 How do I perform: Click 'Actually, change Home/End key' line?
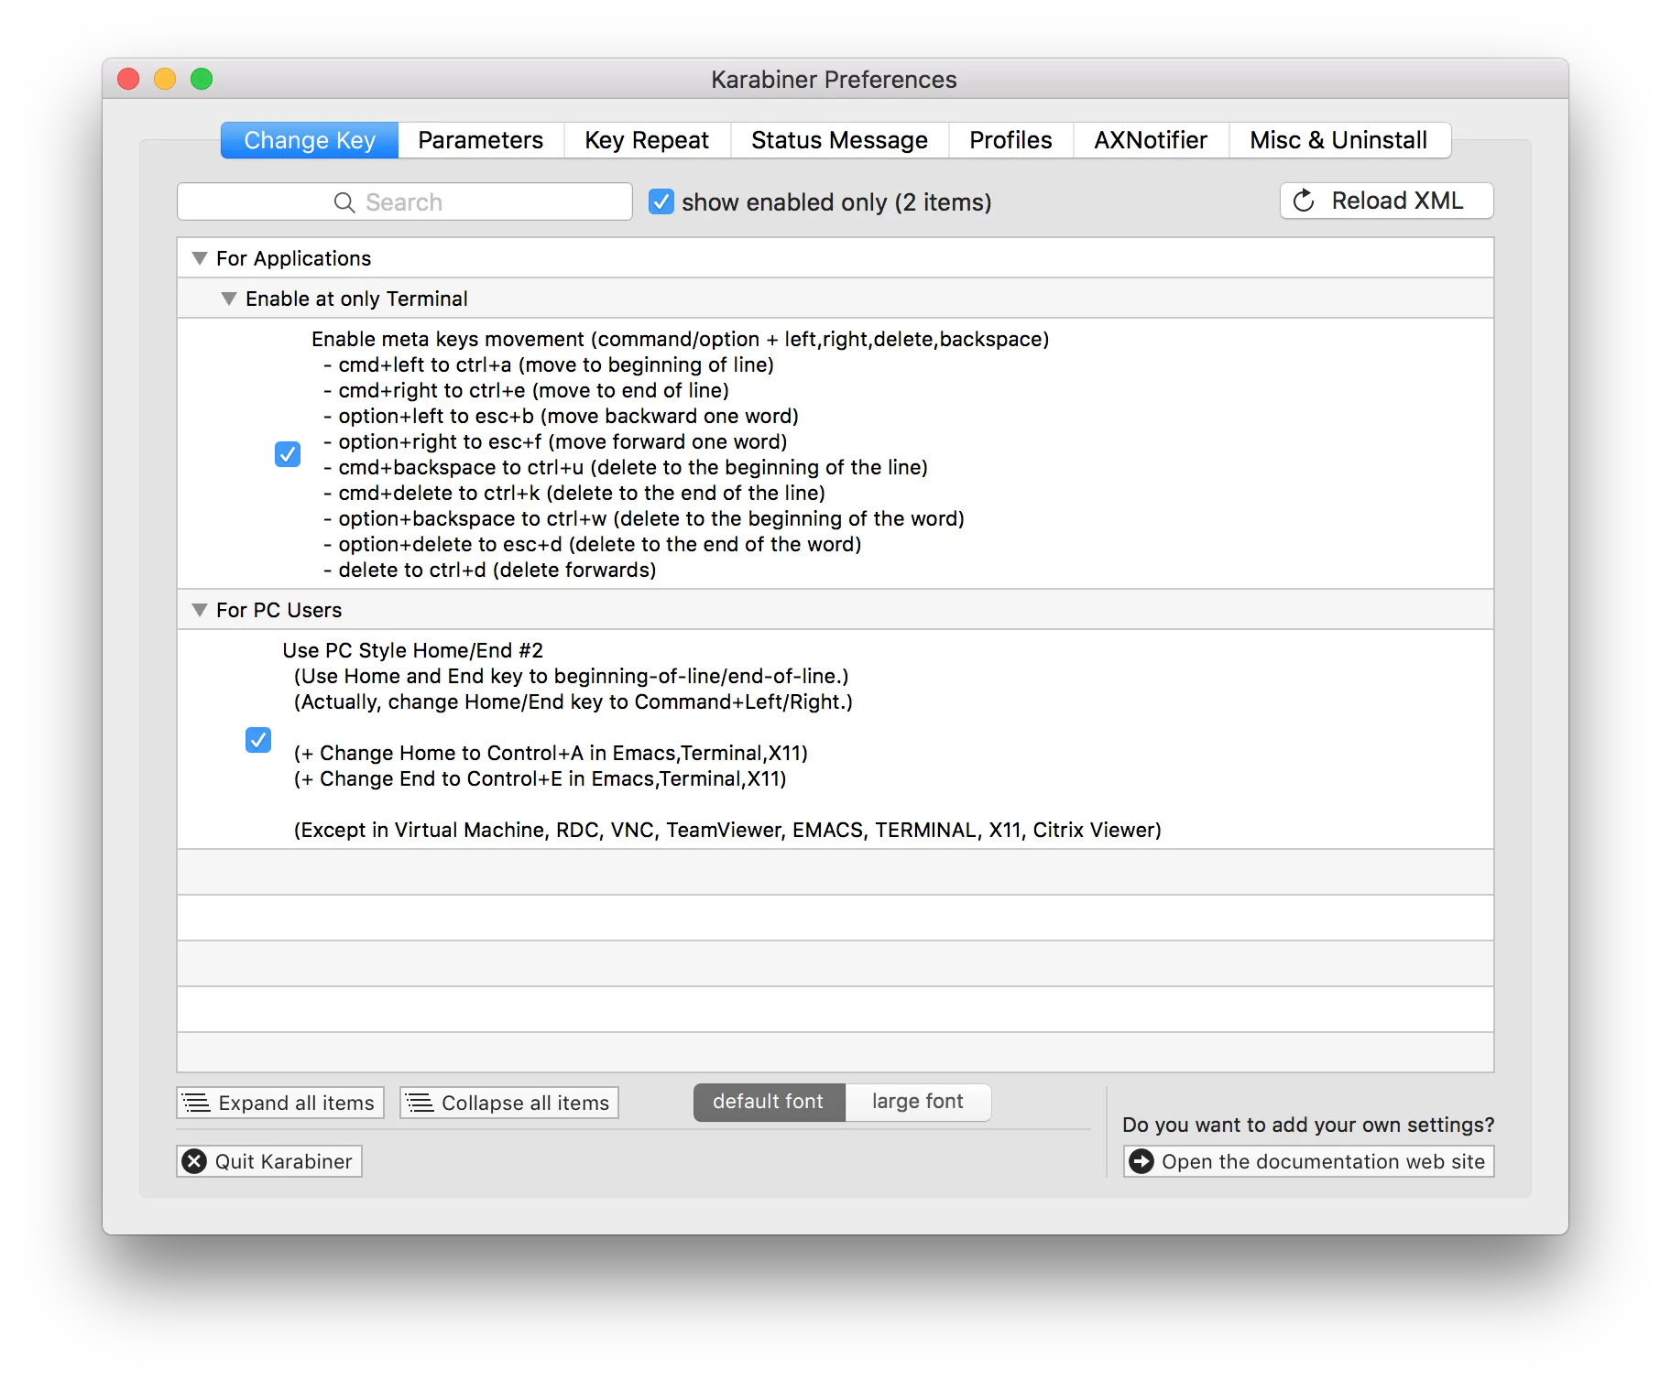point(573,701)
